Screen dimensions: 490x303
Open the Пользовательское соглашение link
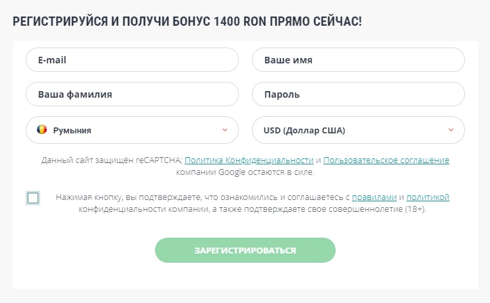386,160
